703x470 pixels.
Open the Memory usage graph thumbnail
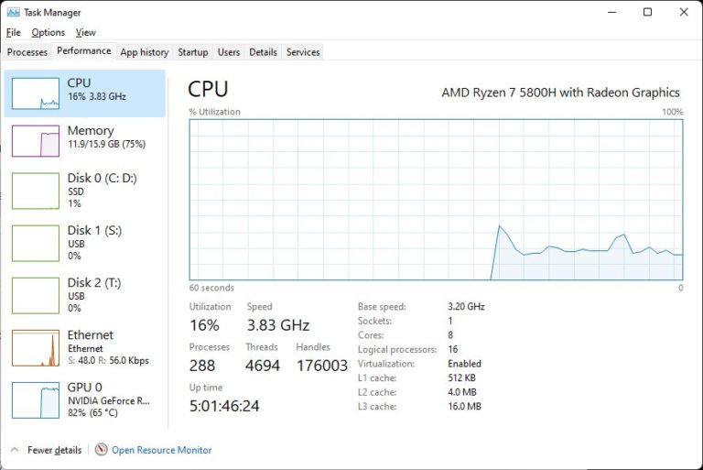click(36, 141)
